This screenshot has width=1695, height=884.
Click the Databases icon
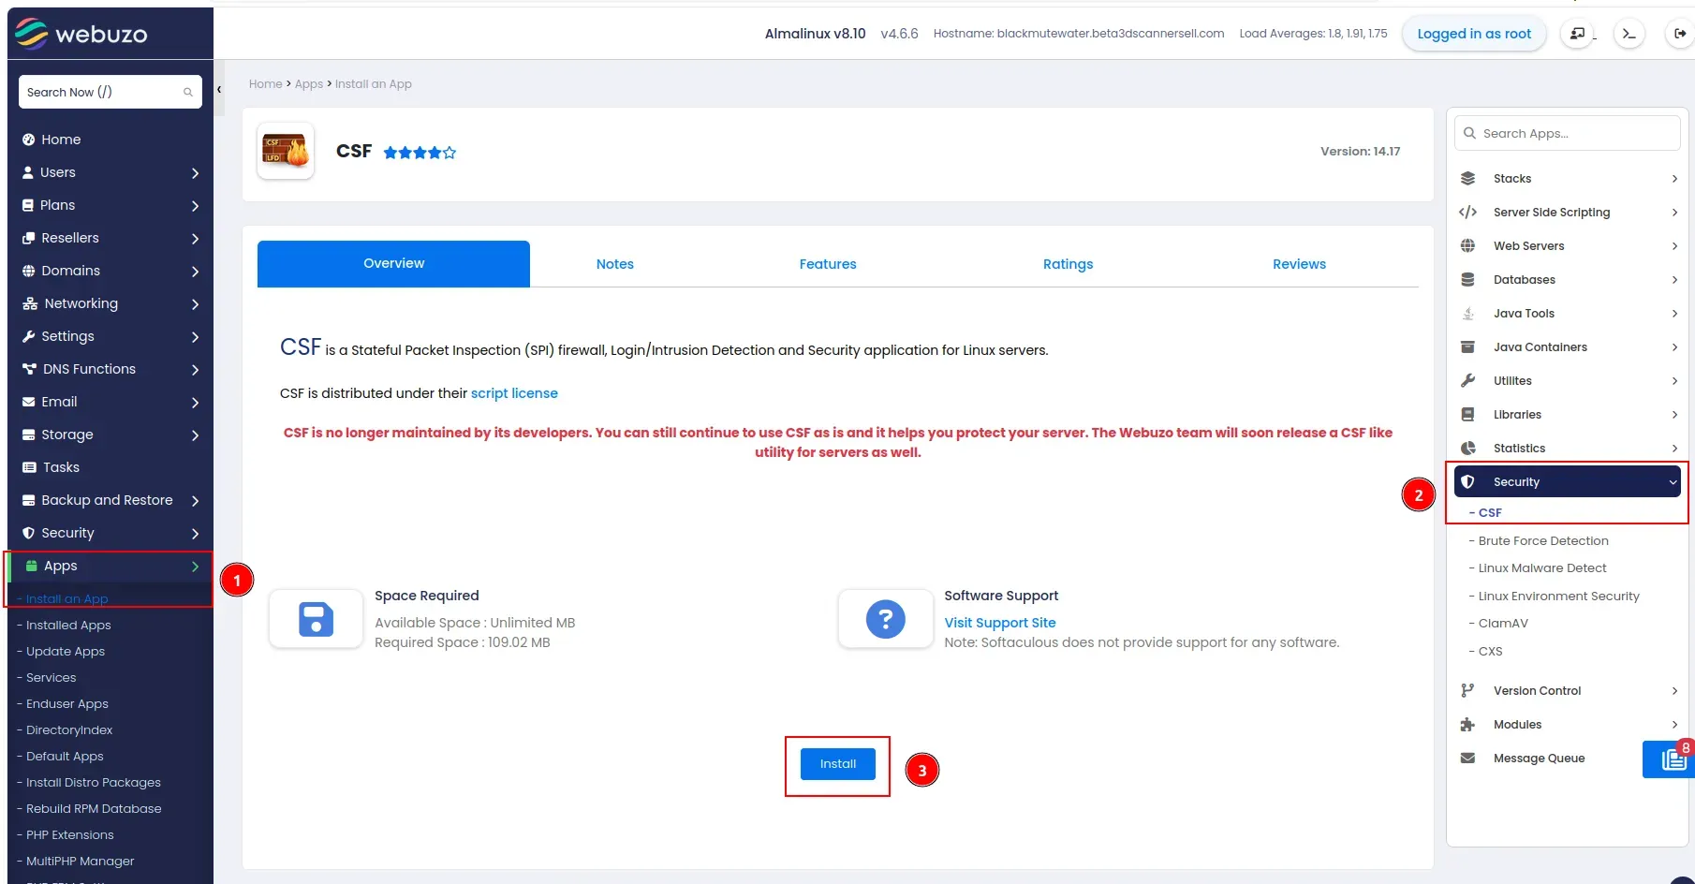pos(1468,279)
